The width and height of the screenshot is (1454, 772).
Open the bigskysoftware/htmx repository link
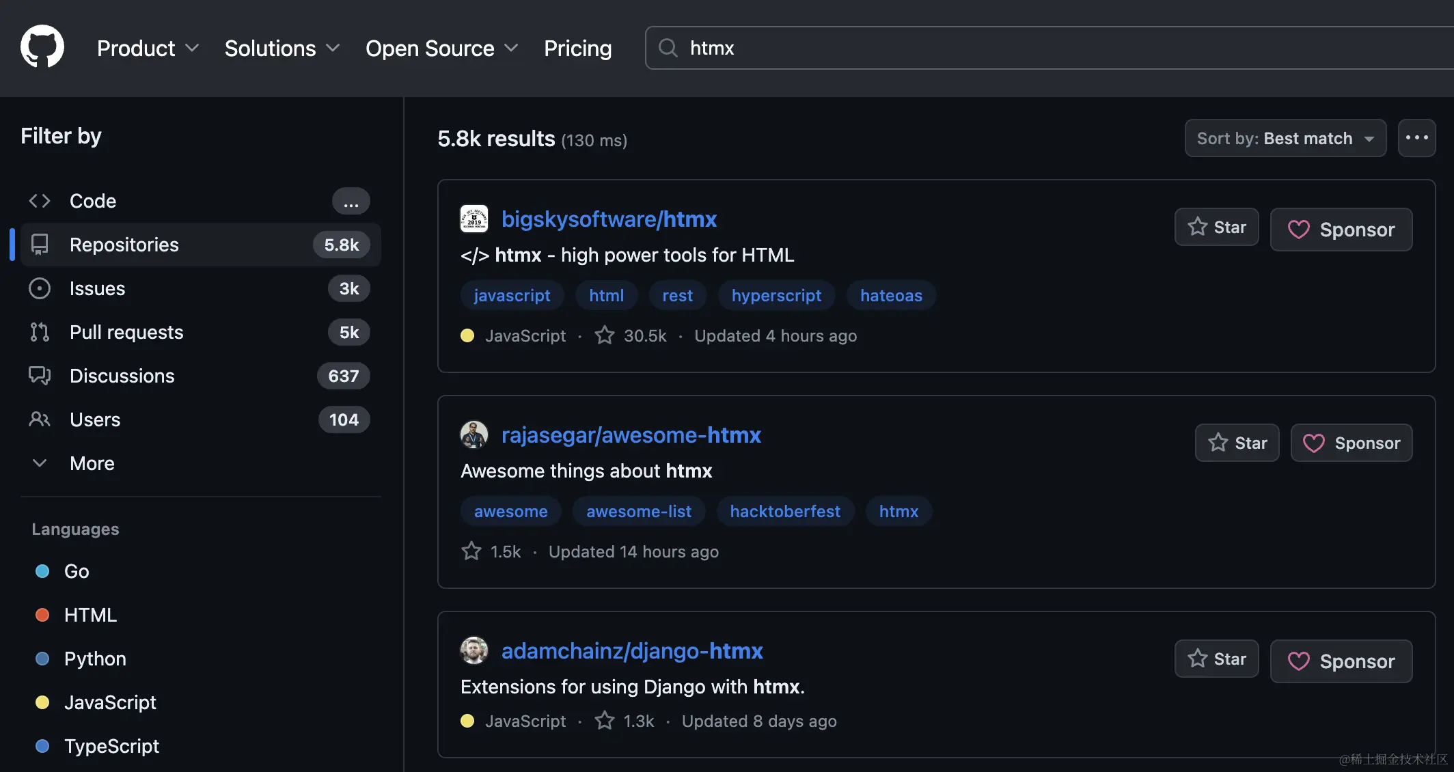point(609,219)
